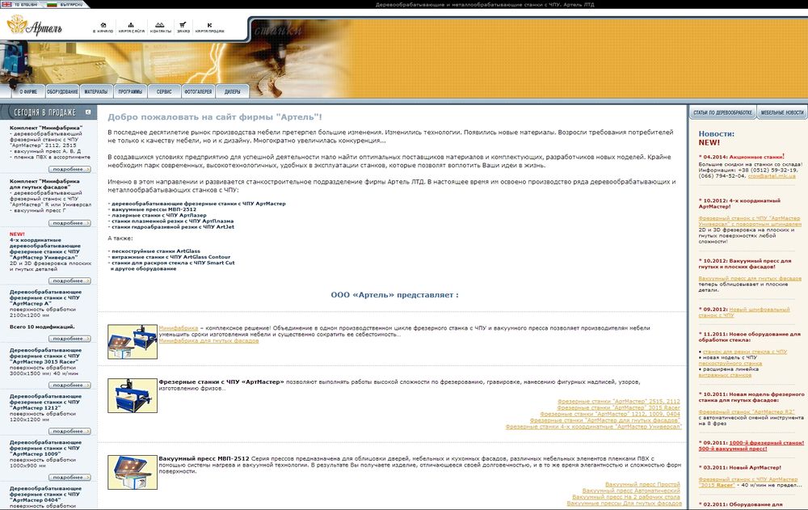Open news link 'Фрезерный станок АртМастер R2'
The height and width of the screenshot is (510, 808).
746,411
